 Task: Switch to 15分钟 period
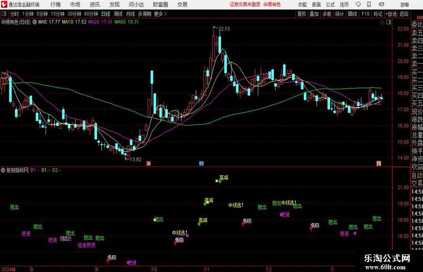(58, 14)
